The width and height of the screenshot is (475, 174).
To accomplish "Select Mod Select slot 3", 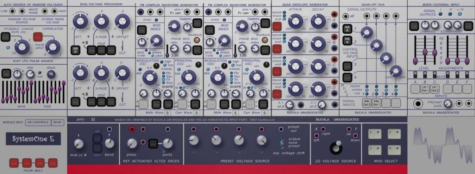I will (375, 150).
